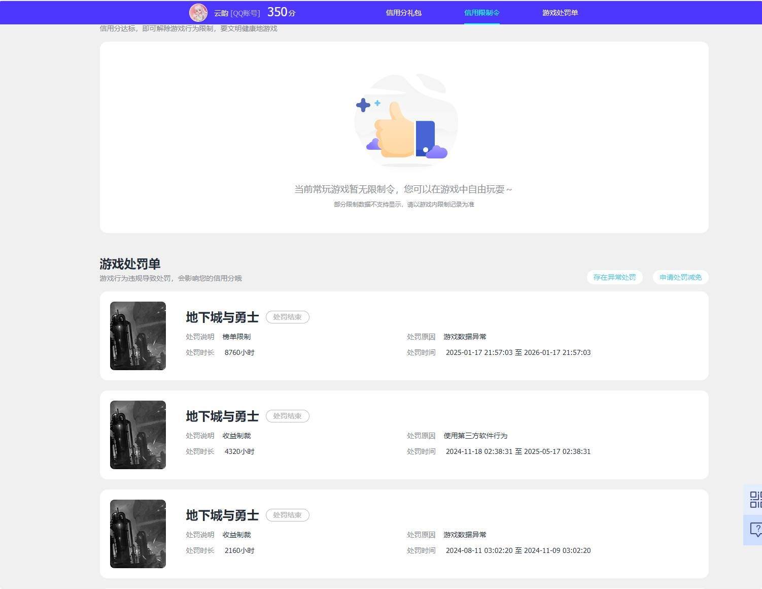Click the 游戏处罚单 section heading

[130, 264]
